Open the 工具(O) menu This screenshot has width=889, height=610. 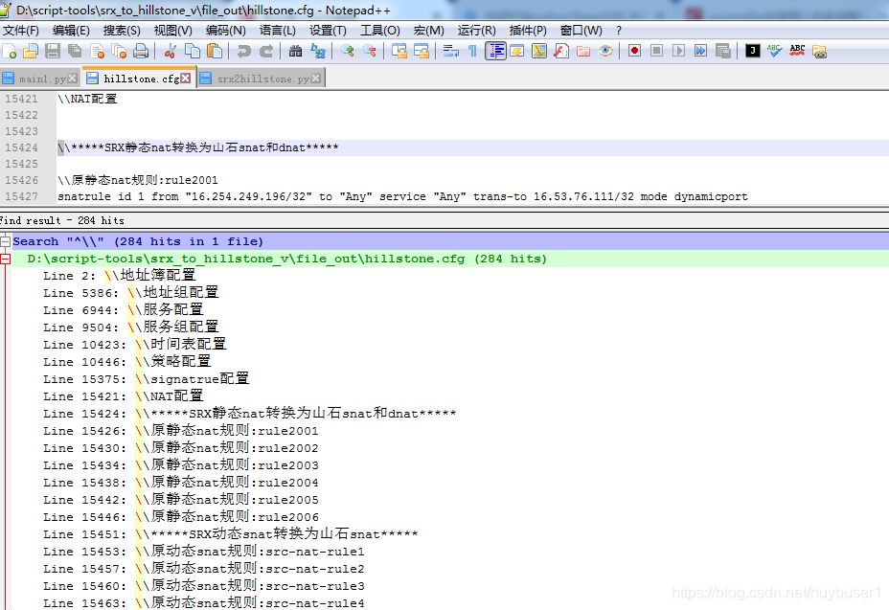point(380,31)
